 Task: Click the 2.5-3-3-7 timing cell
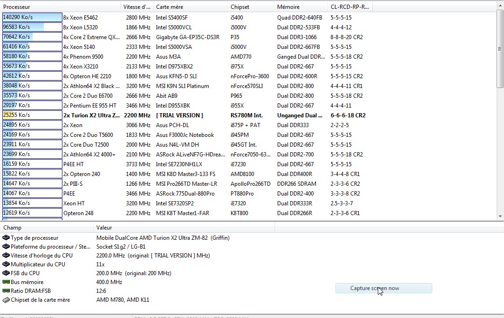342,203
